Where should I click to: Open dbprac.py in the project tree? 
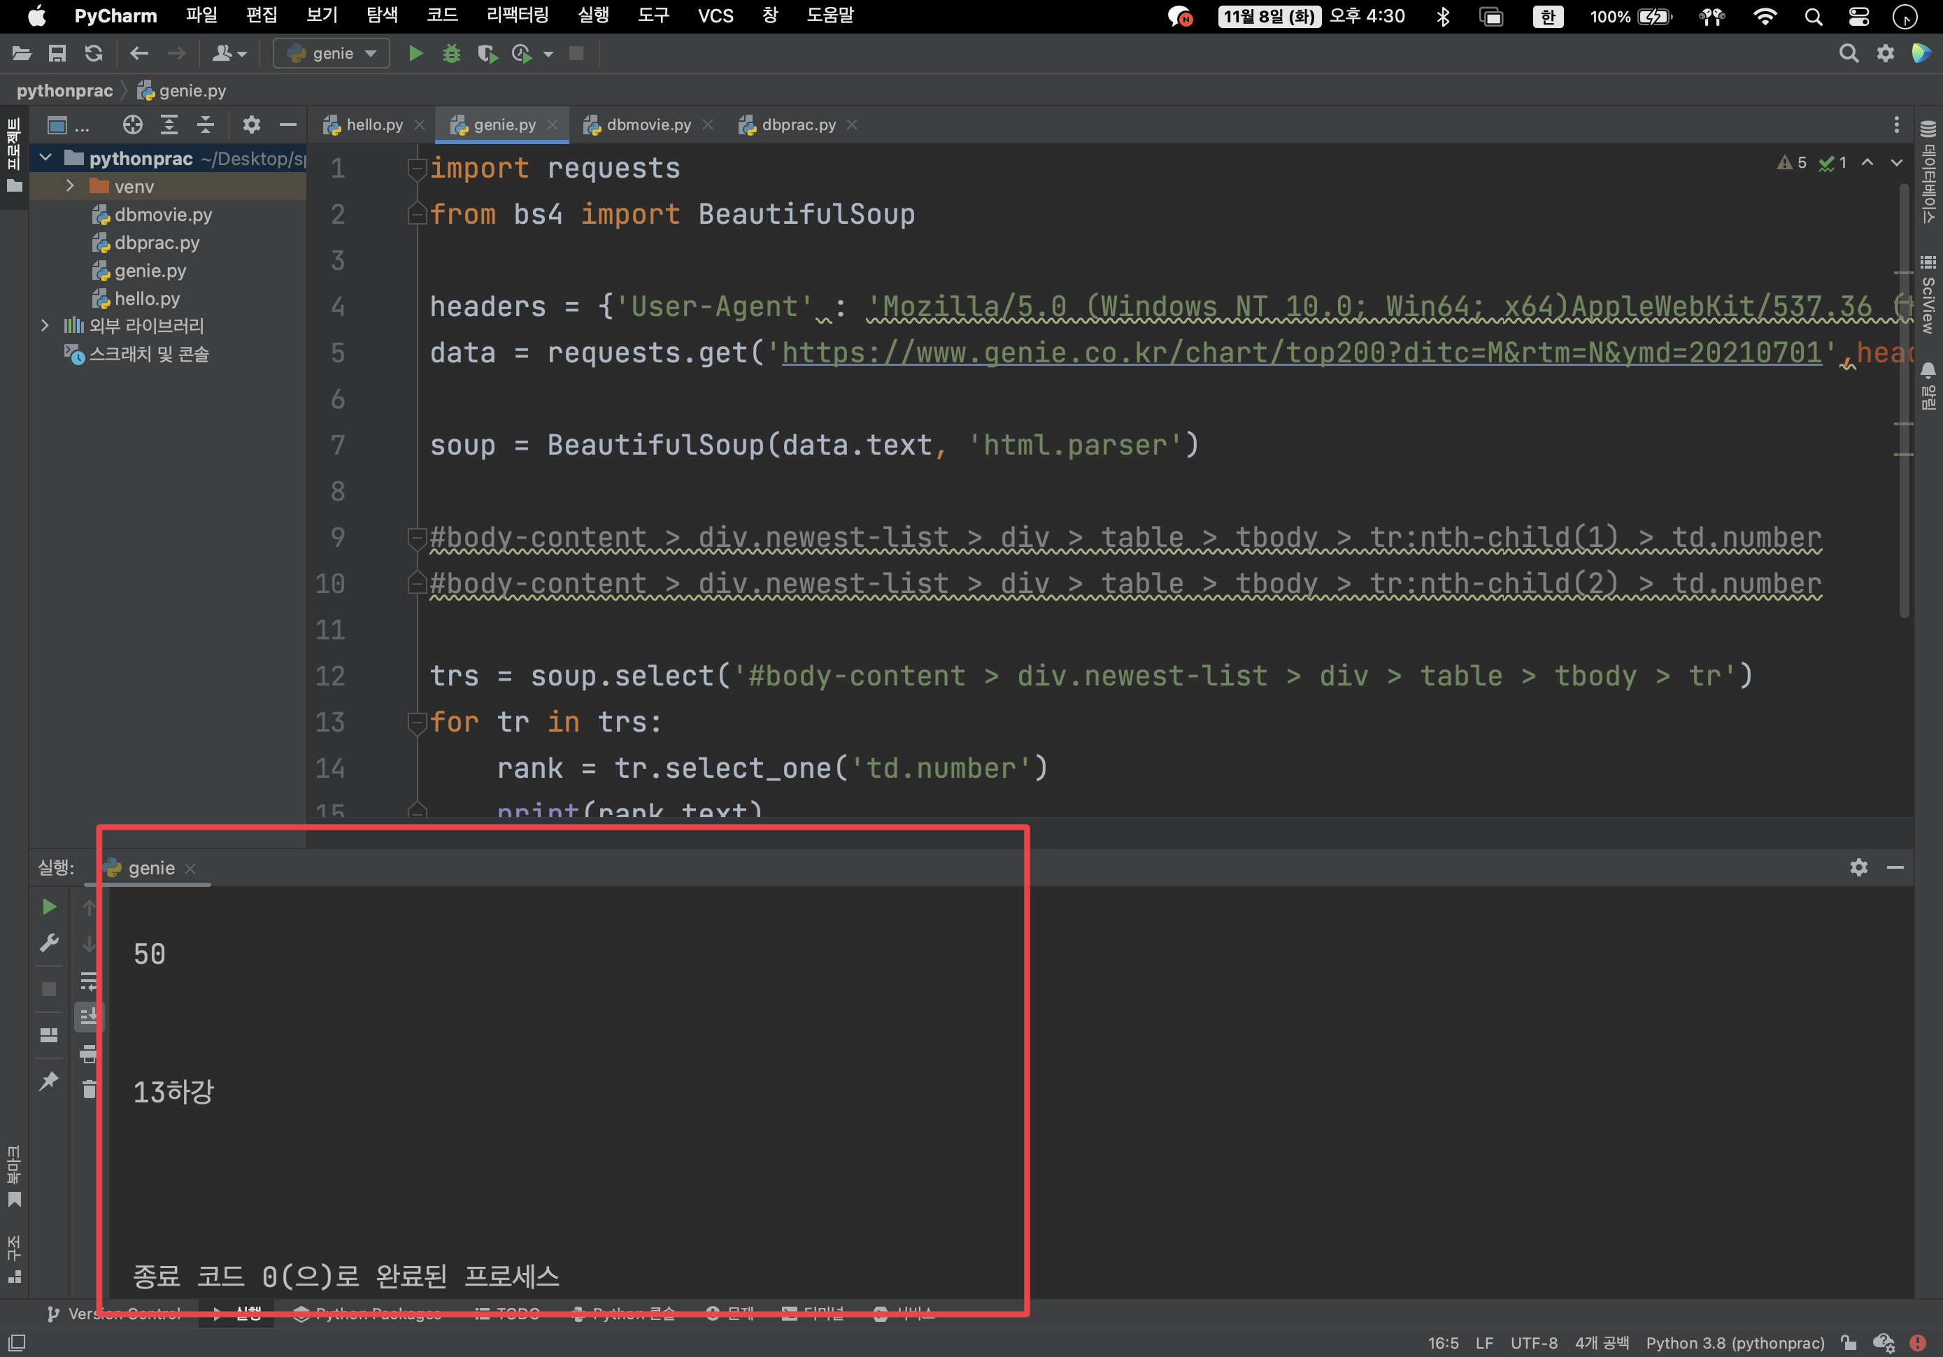(157, 243)
